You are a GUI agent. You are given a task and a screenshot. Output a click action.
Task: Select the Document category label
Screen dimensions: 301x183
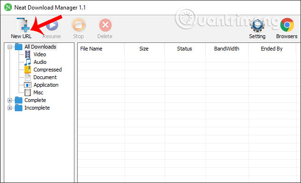click(x=45, y=77)
